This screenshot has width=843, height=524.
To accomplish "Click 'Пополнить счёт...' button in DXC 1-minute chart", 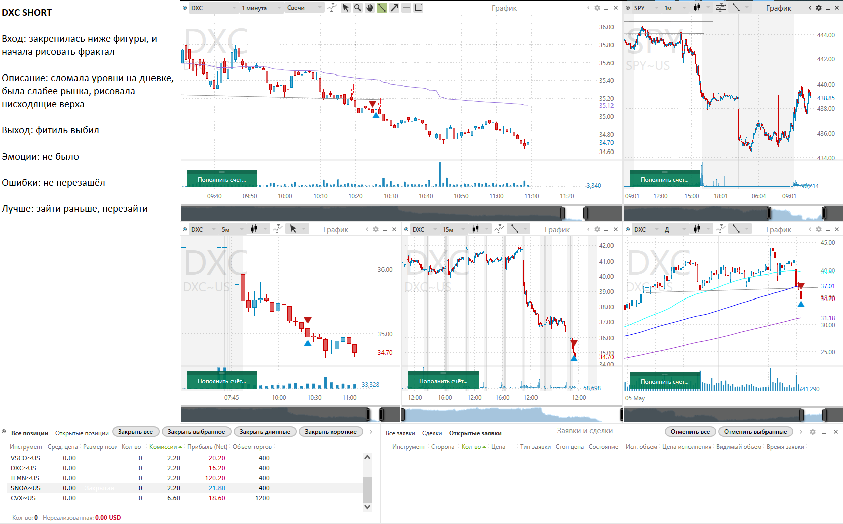I will tap(222, 179).
